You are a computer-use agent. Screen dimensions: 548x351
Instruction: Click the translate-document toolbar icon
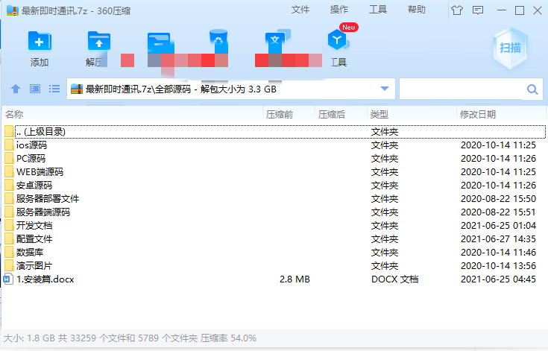pyautogui.click(x=278, y=40)
